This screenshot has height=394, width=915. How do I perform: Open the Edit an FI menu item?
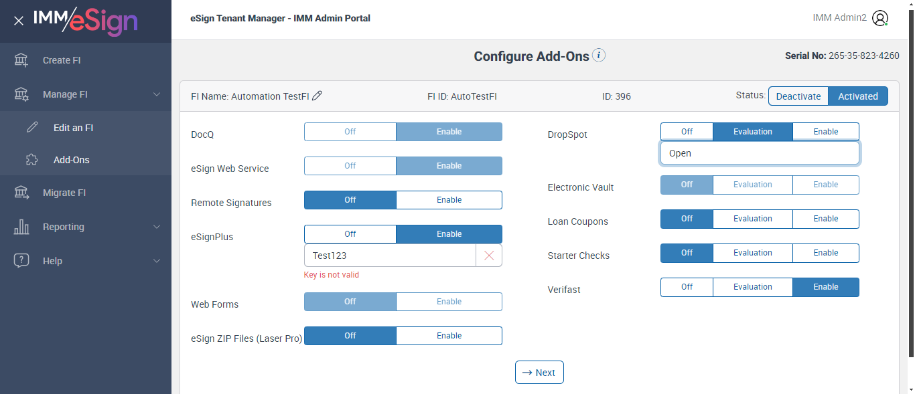73,128
